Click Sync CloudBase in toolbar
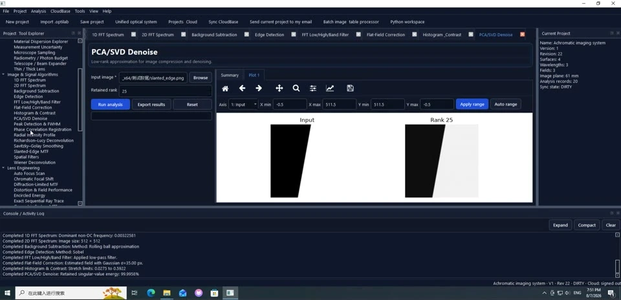Viewport: 621px width, 300px height. click(x=223, y=22)
